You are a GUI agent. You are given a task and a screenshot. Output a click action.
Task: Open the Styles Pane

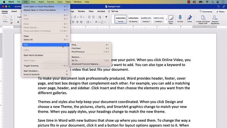(x=171, y=19)
